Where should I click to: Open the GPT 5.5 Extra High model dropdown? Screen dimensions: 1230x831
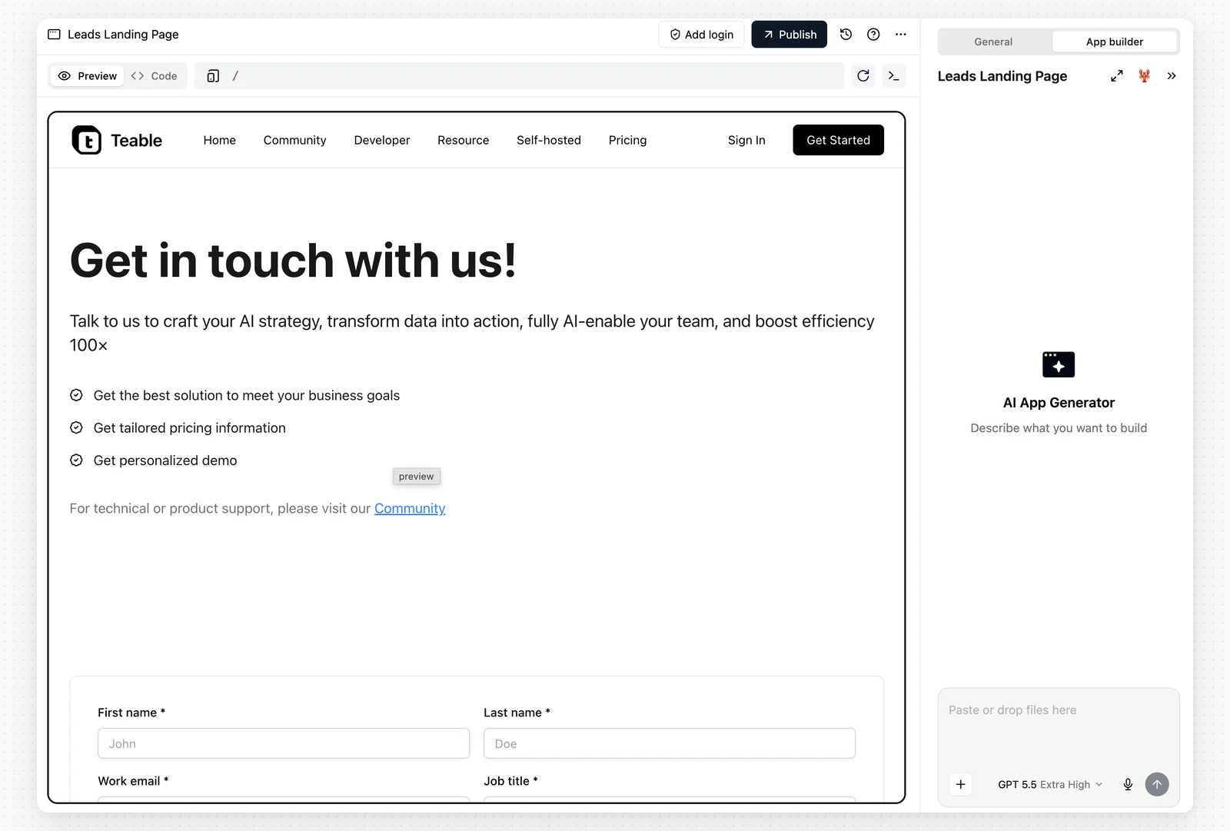tap(1050, 784)
